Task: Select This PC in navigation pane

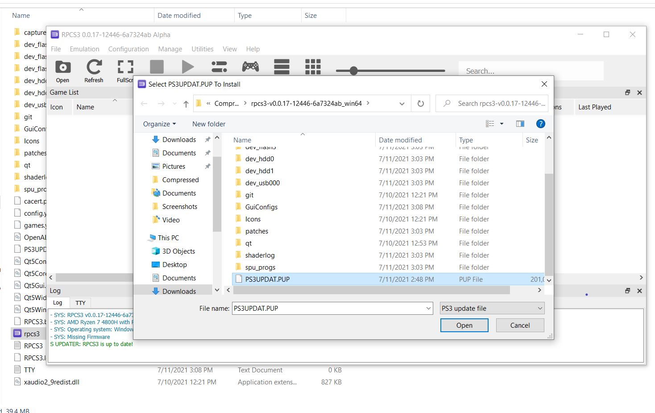Action: pyautogui.click(x=168, y=238)
